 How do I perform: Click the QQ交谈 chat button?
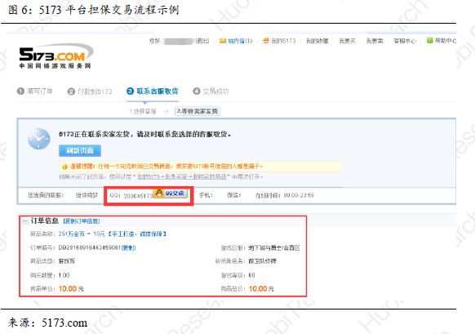coord(171,193)
